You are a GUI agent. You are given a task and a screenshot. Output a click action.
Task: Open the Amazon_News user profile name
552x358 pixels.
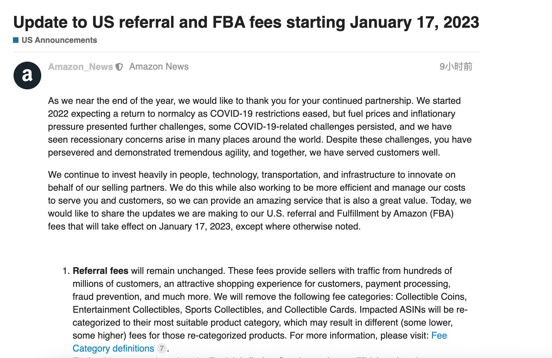click(x=80, y=67)
